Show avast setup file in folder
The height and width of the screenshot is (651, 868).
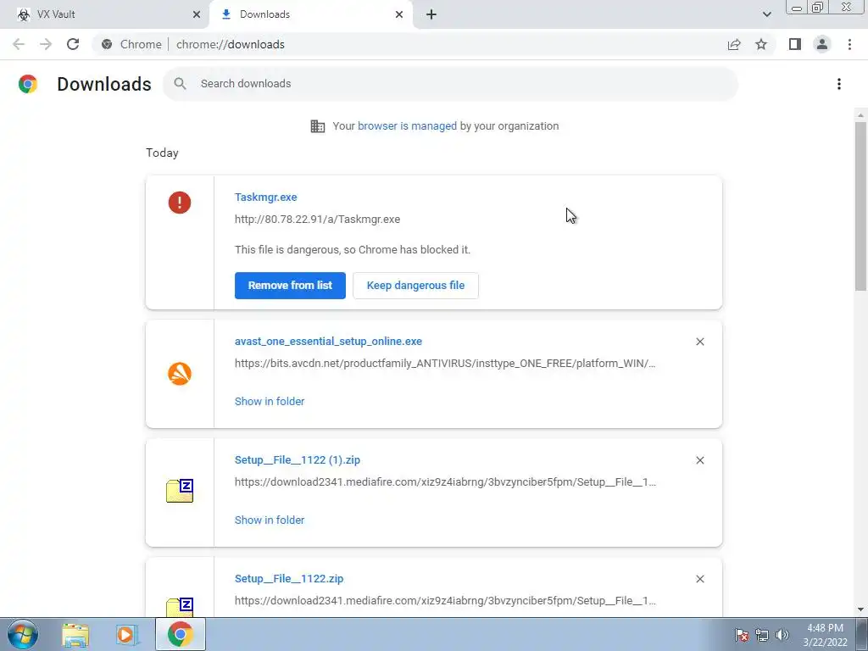[270, 401]
